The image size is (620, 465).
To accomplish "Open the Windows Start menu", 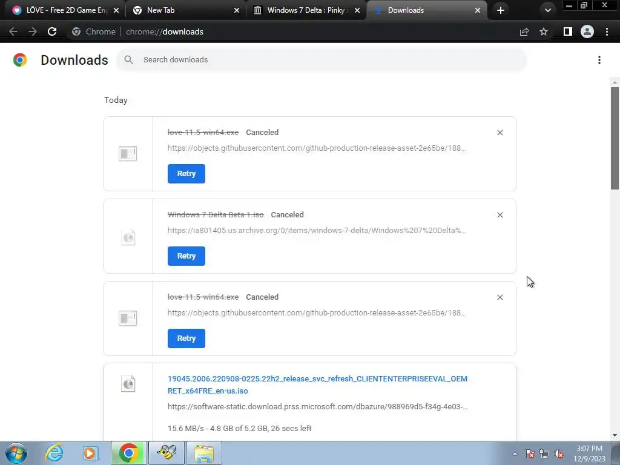I will pos(16,453).
